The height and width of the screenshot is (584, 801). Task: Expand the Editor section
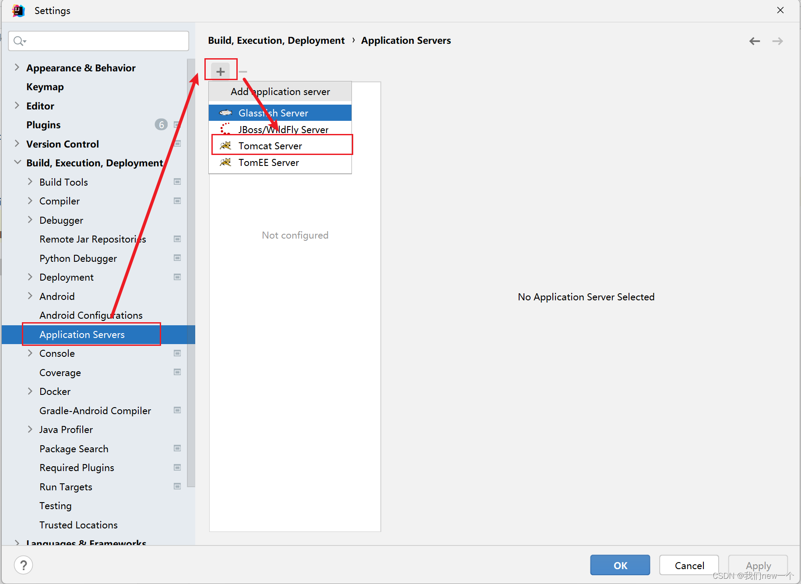pos(17,106)
